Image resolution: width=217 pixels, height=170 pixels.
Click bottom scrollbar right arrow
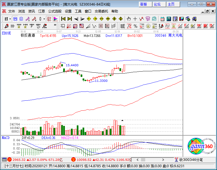click(163, 160)
